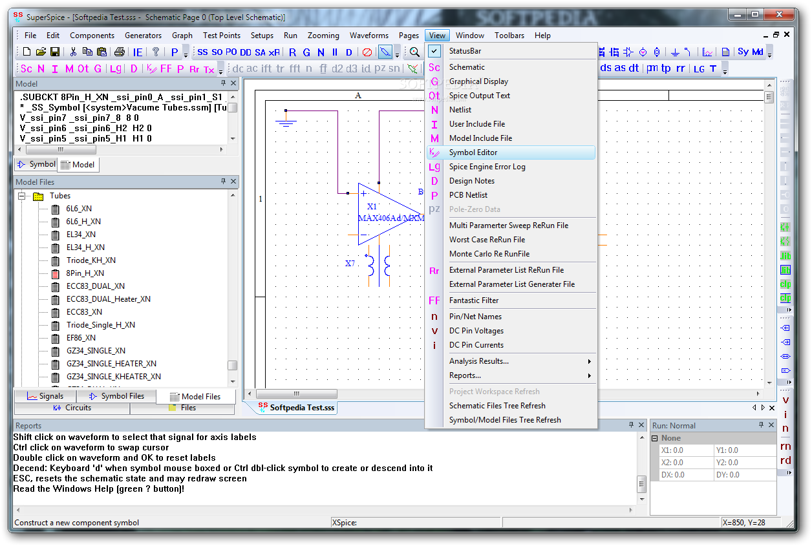
Task: Click the green lib icon in right sidebar
Action: [785, 255]
